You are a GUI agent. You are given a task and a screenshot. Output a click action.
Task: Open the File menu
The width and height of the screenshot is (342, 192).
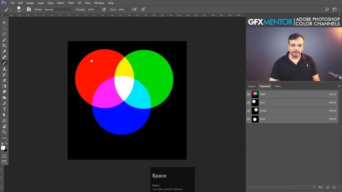[12, 3]
